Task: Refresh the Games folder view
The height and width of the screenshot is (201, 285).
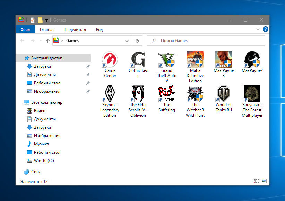Action: click(x=137, y=41)
